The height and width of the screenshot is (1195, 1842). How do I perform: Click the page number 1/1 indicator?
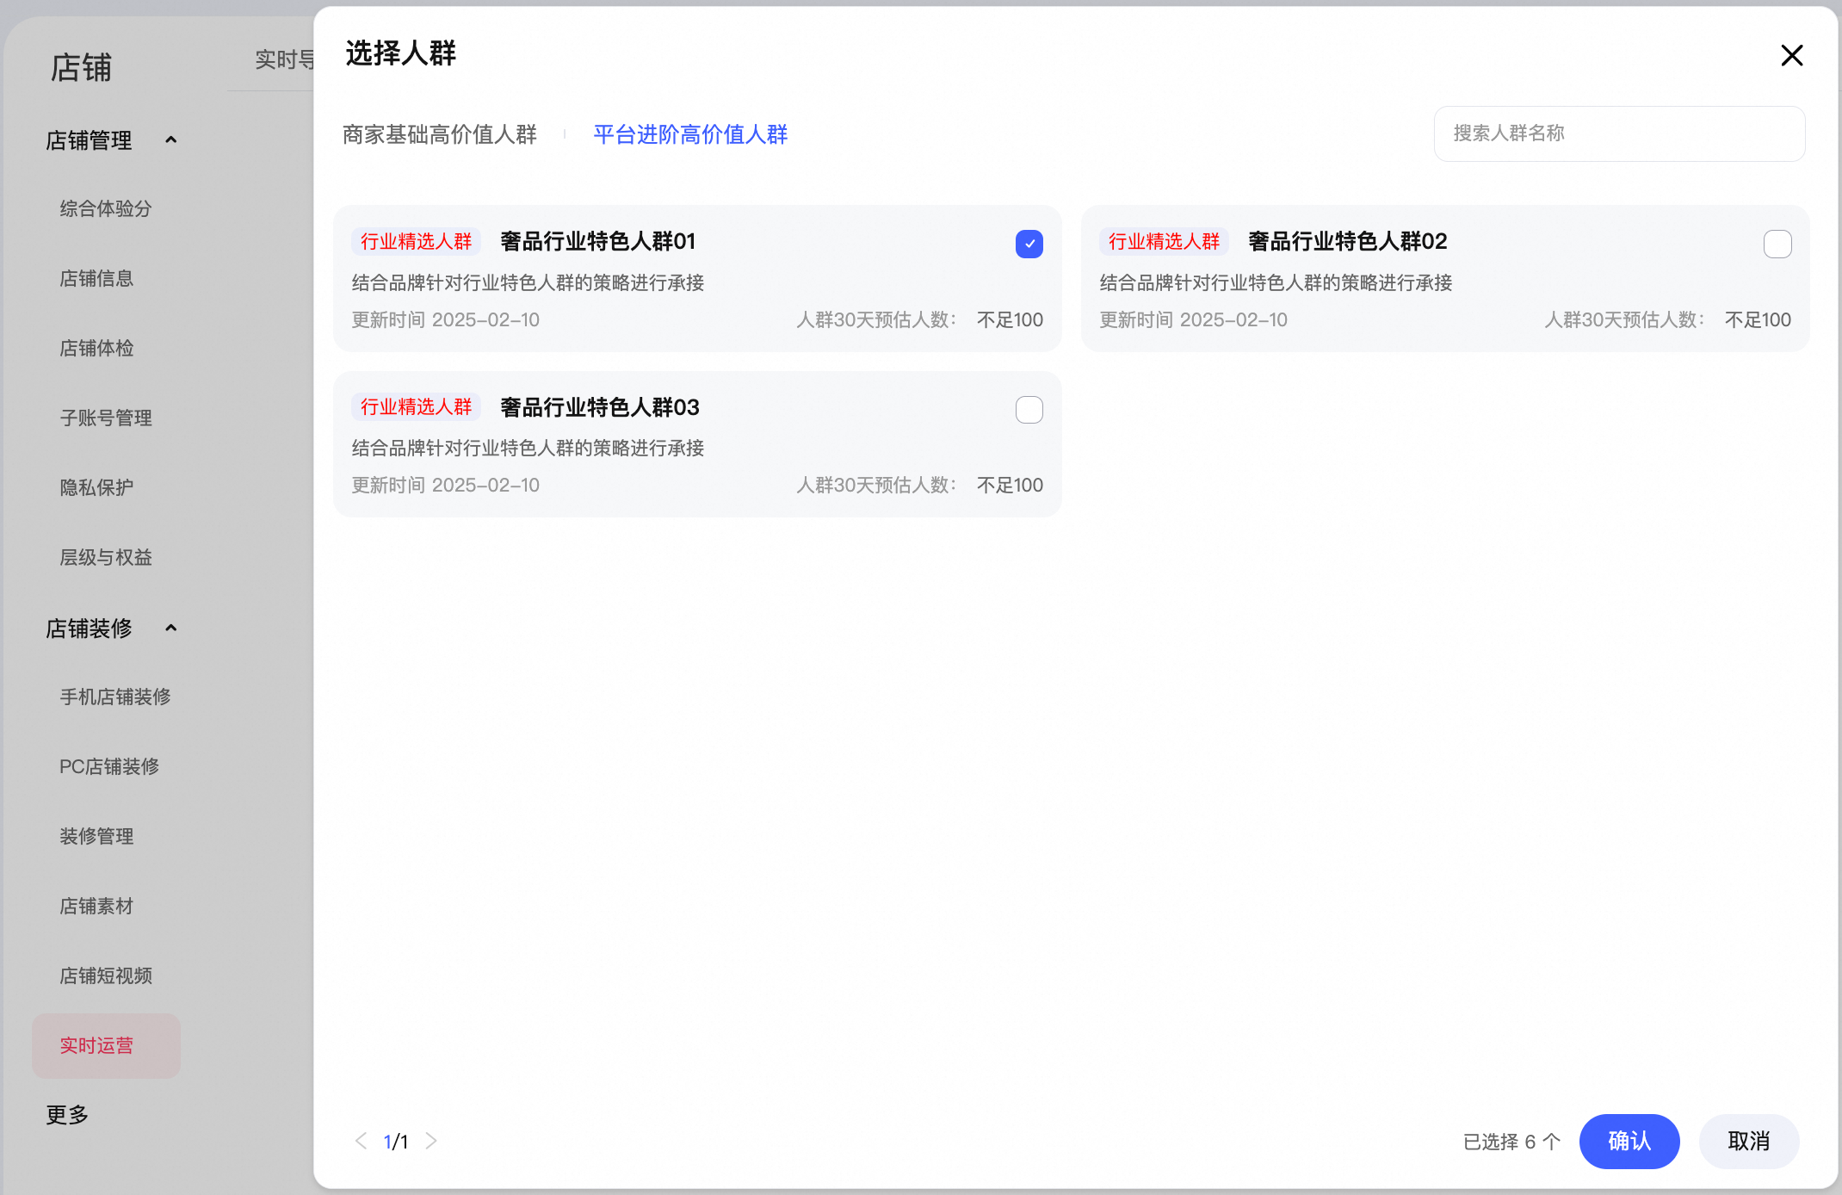[396, 1141]
